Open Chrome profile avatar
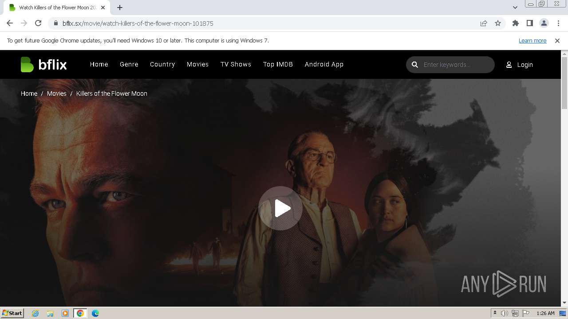This screenshot has width=568, height=319. pyautogui.click(x=544, y=23)
